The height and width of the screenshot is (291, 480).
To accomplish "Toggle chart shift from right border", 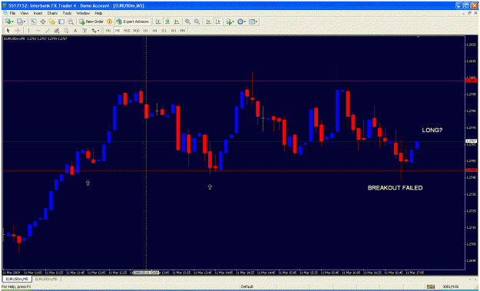I will [x=218, y=21].
